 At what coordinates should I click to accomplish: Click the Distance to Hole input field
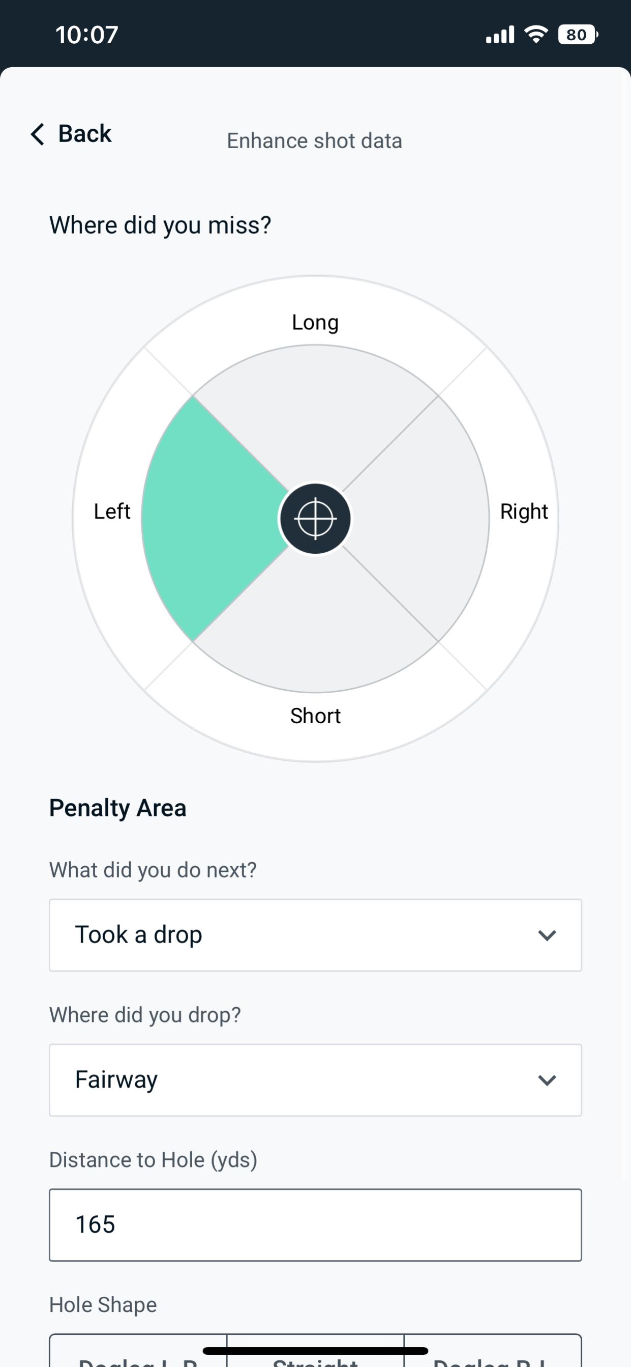(315, 1225)
